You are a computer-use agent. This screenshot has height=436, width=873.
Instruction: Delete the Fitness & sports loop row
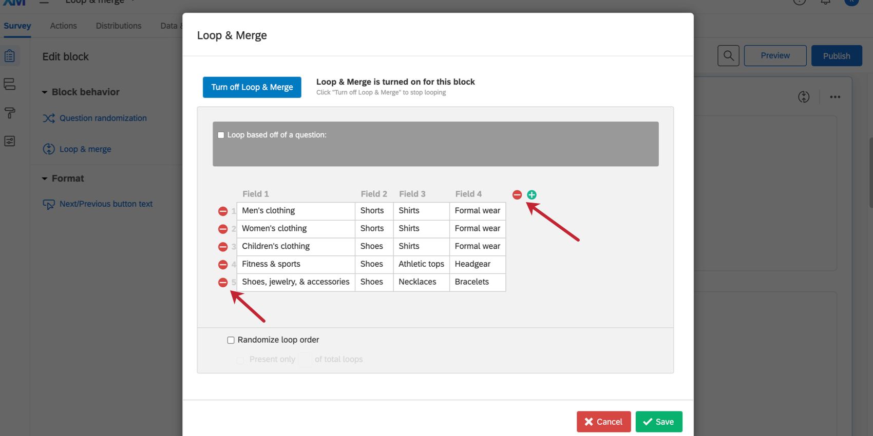coord(223,265)
